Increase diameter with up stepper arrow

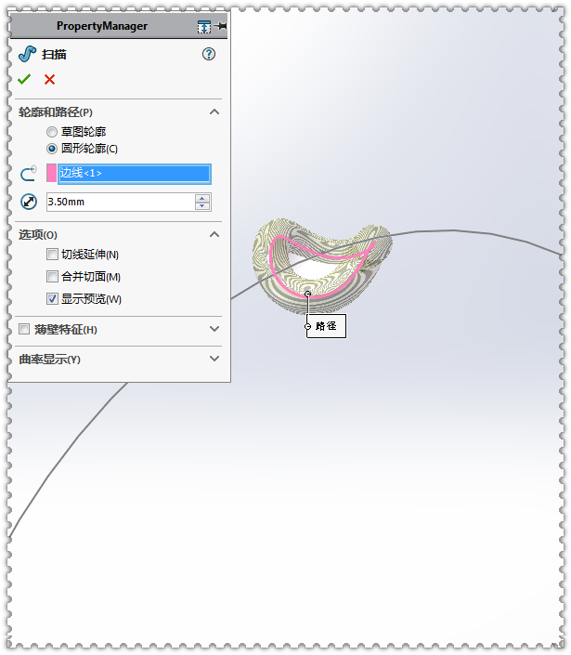(202, 198)
